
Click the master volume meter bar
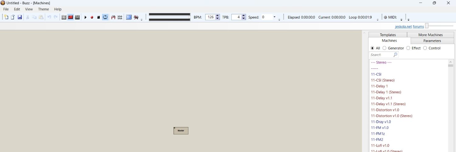(170, 17)
